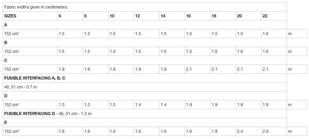Click the '46, 51 cm - 0.7 m' row

pos(145,87)
